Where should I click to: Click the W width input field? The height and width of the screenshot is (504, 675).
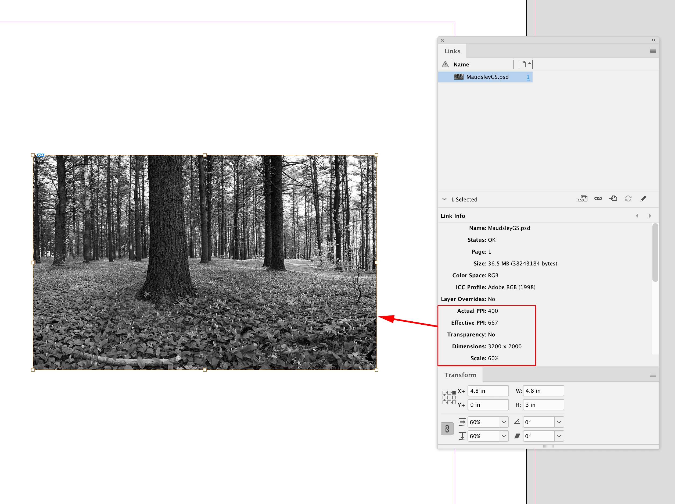pyautogui.click(x=543, y=391)
